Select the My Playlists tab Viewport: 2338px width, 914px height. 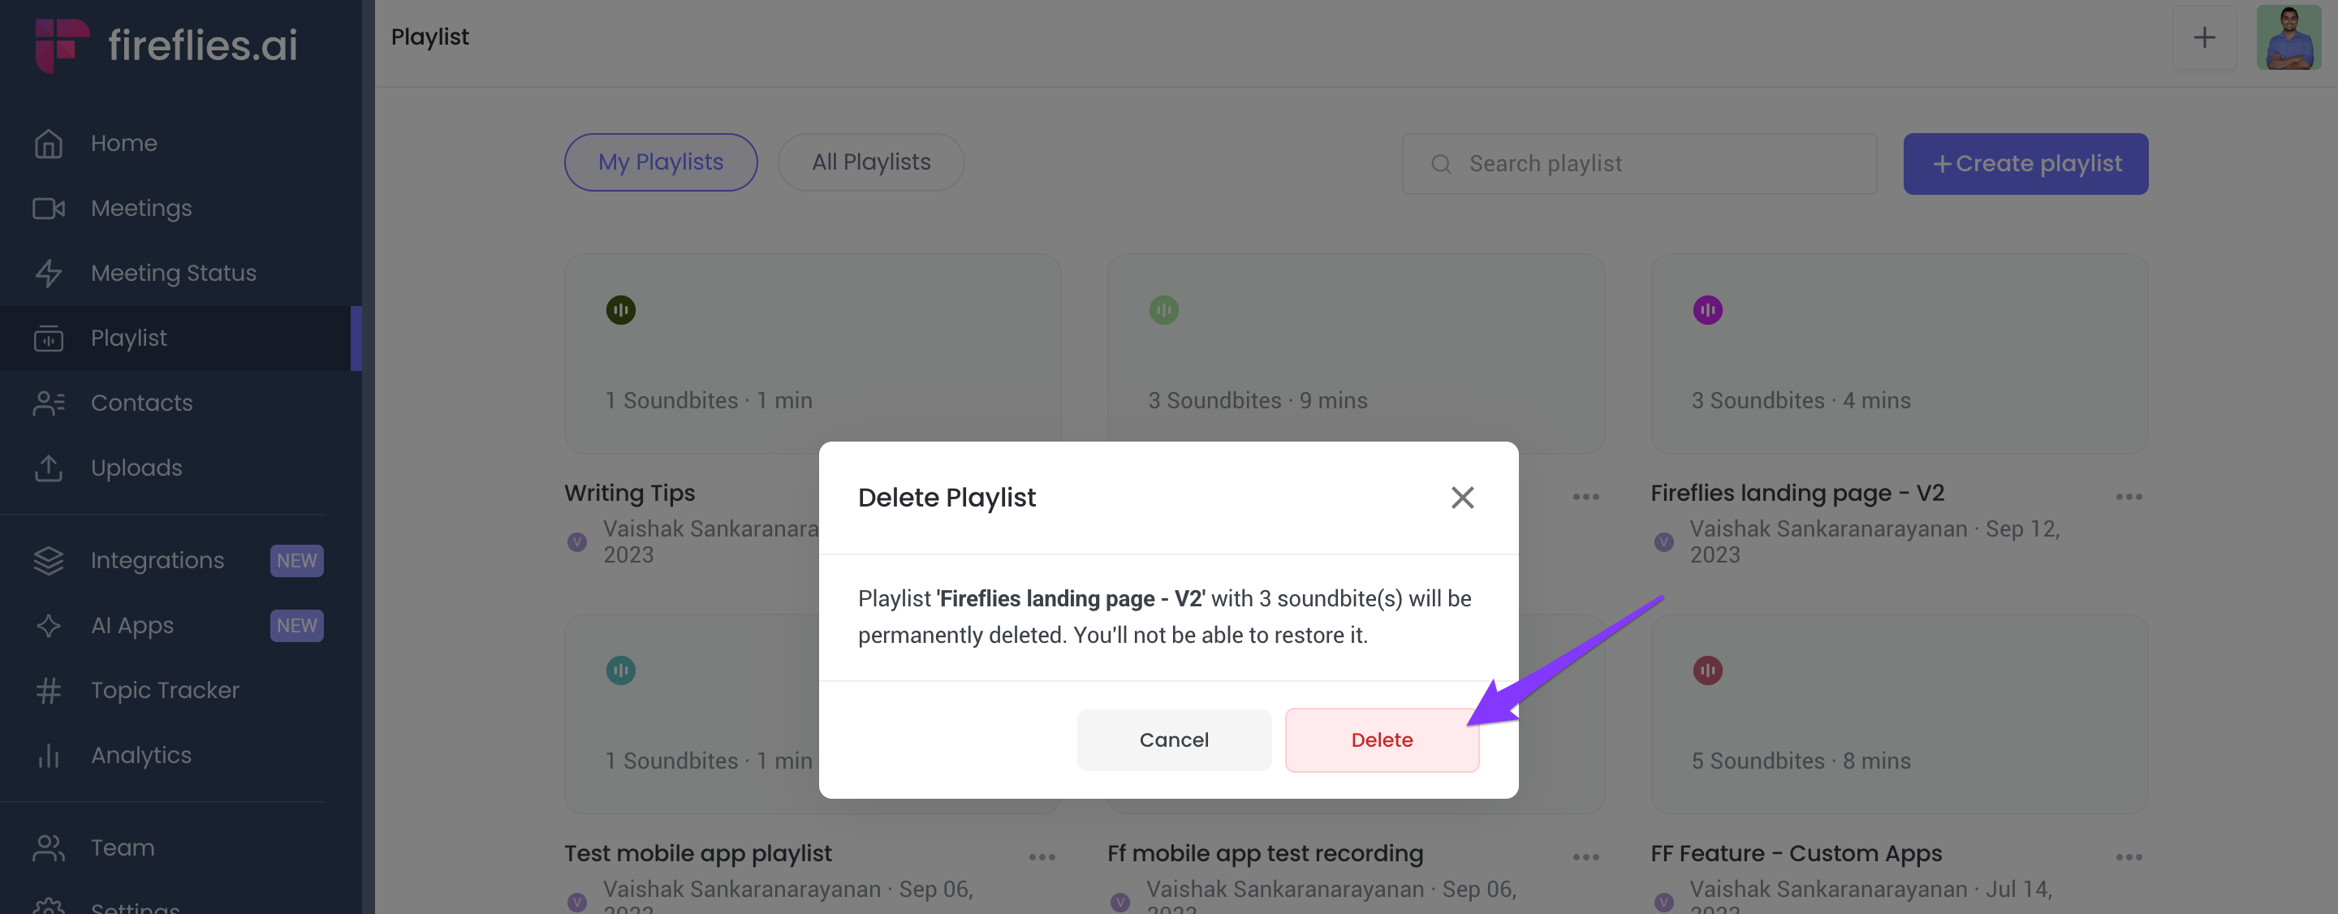(661, 162)
